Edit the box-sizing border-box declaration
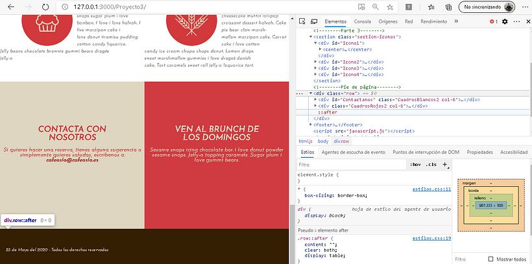 coord(335,196)
